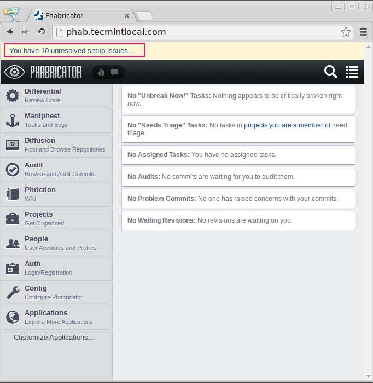Click the Auth ID badge icon
This screenshot has height=383, width=373.
point(13,268)
